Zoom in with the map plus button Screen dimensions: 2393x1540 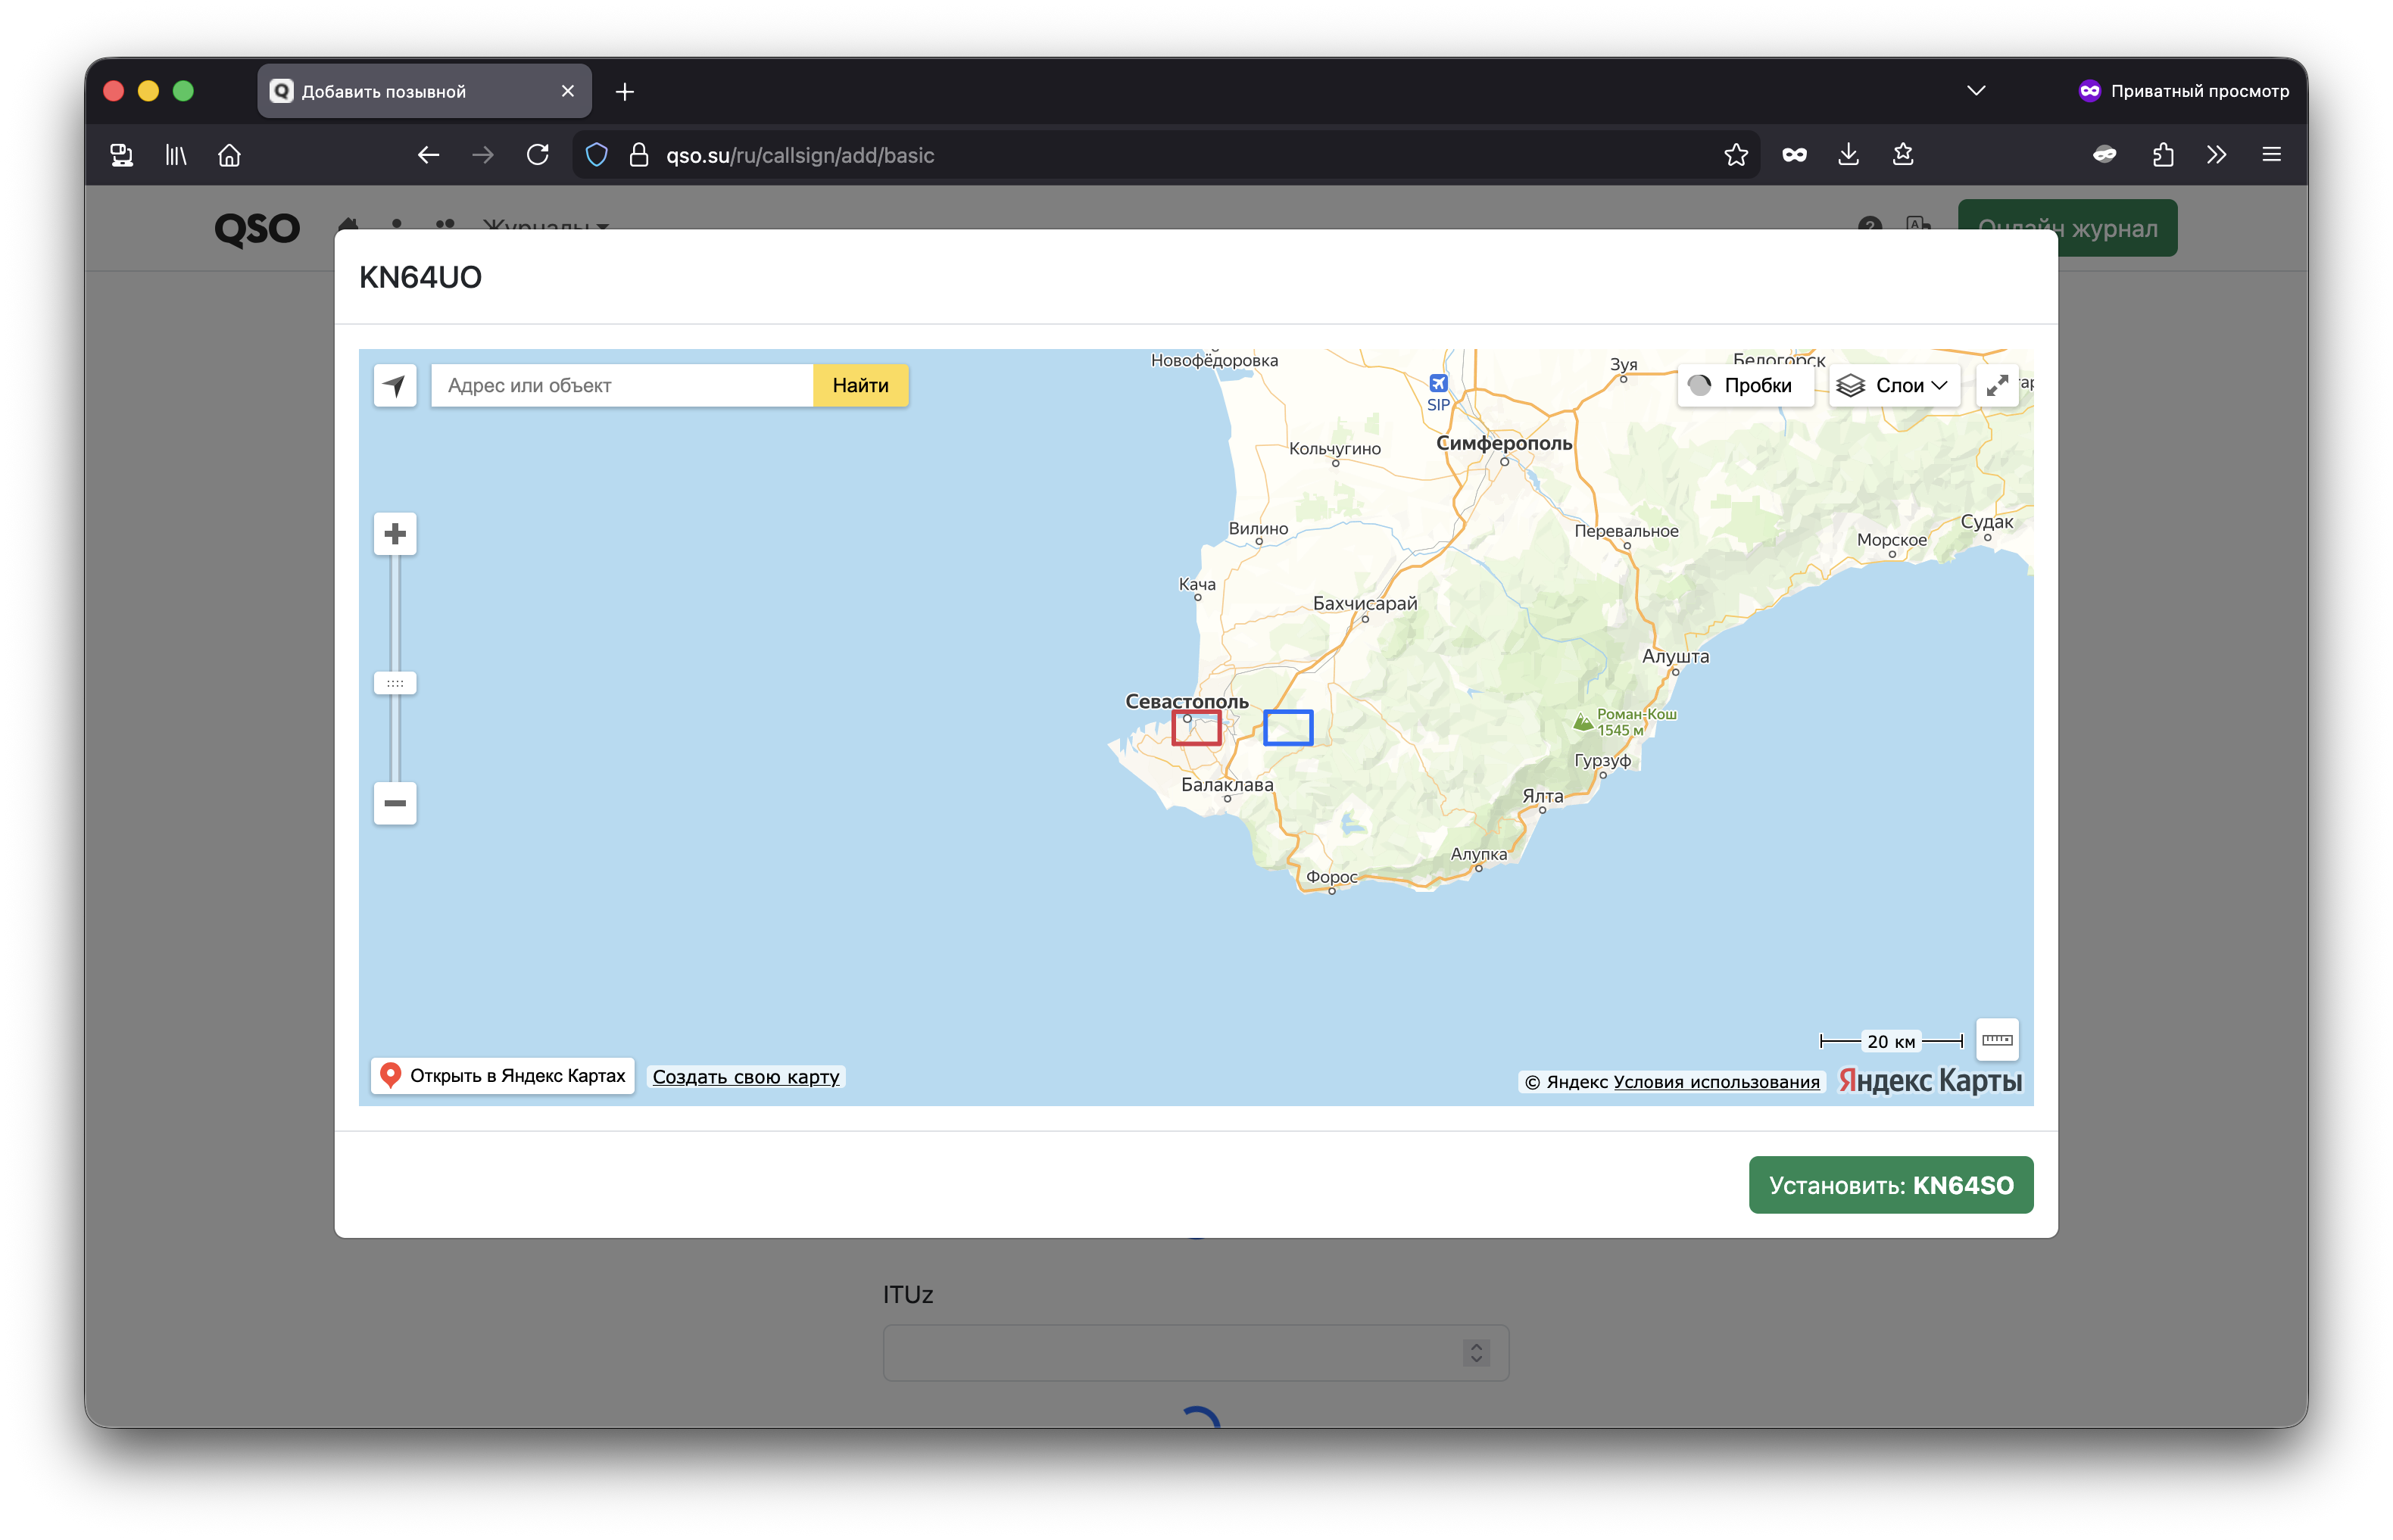pos(395,534)
